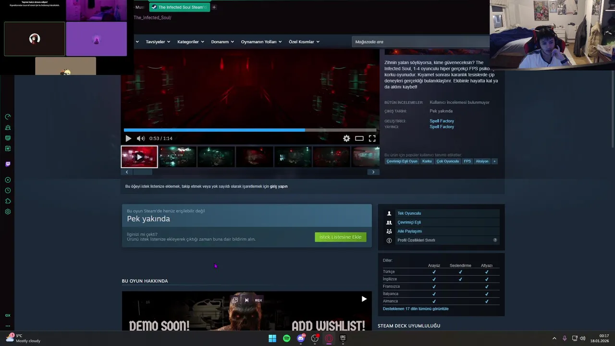Click the Aksiyon tag
Screen dimensions: 615x346
[x=482, y=161]
